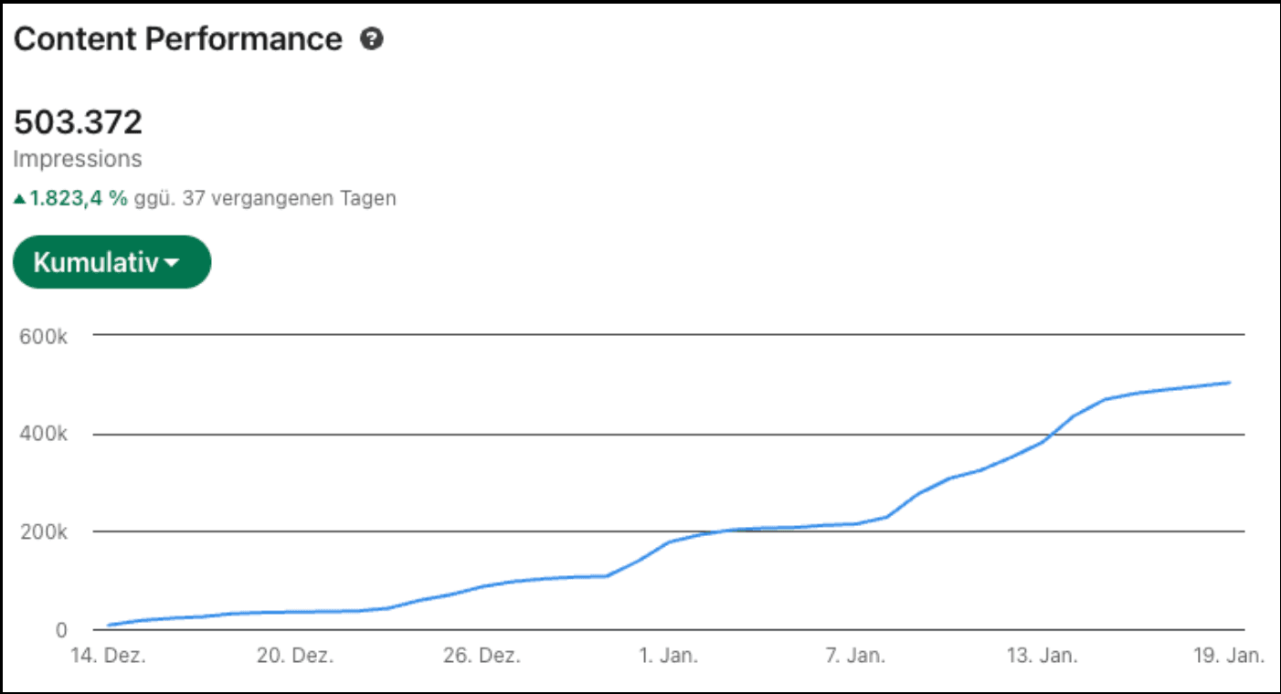Click the 0 y-axis label
This screenshot has width=1281, height=694.
(62, 630)
